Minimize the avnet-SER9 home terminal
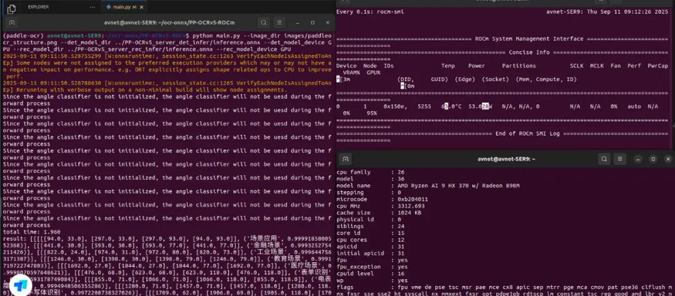Image resolution: width=675 pixels, height=296 pixels. tap(637, 159)
